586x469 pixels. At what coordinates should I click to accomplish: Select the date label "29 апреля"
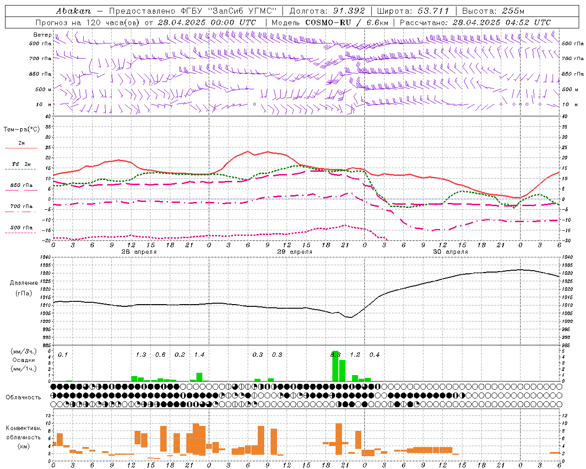pyautogui.click(x=294, y=252)
